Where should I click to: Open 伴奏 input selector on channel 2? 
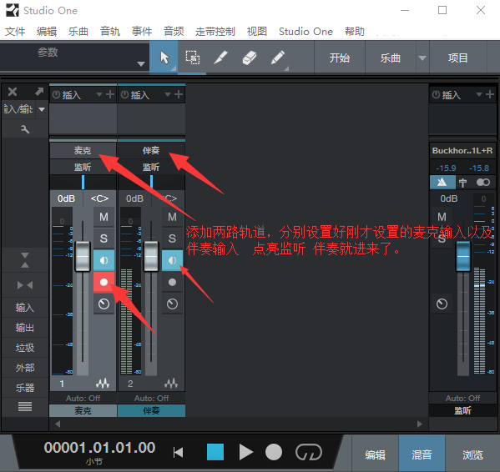click(151, 150)
